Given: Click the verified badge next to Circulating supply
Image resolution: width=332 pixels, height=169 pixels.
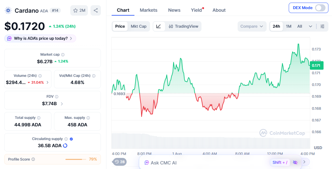Looking at the screenshot, I should point(71,139).
